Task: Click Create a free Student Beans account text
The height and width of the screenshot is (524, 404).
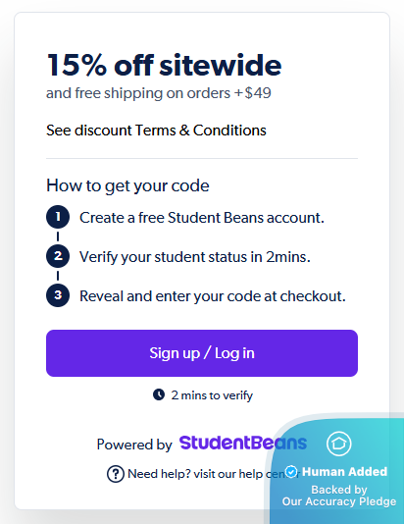Action: [202, 218]
